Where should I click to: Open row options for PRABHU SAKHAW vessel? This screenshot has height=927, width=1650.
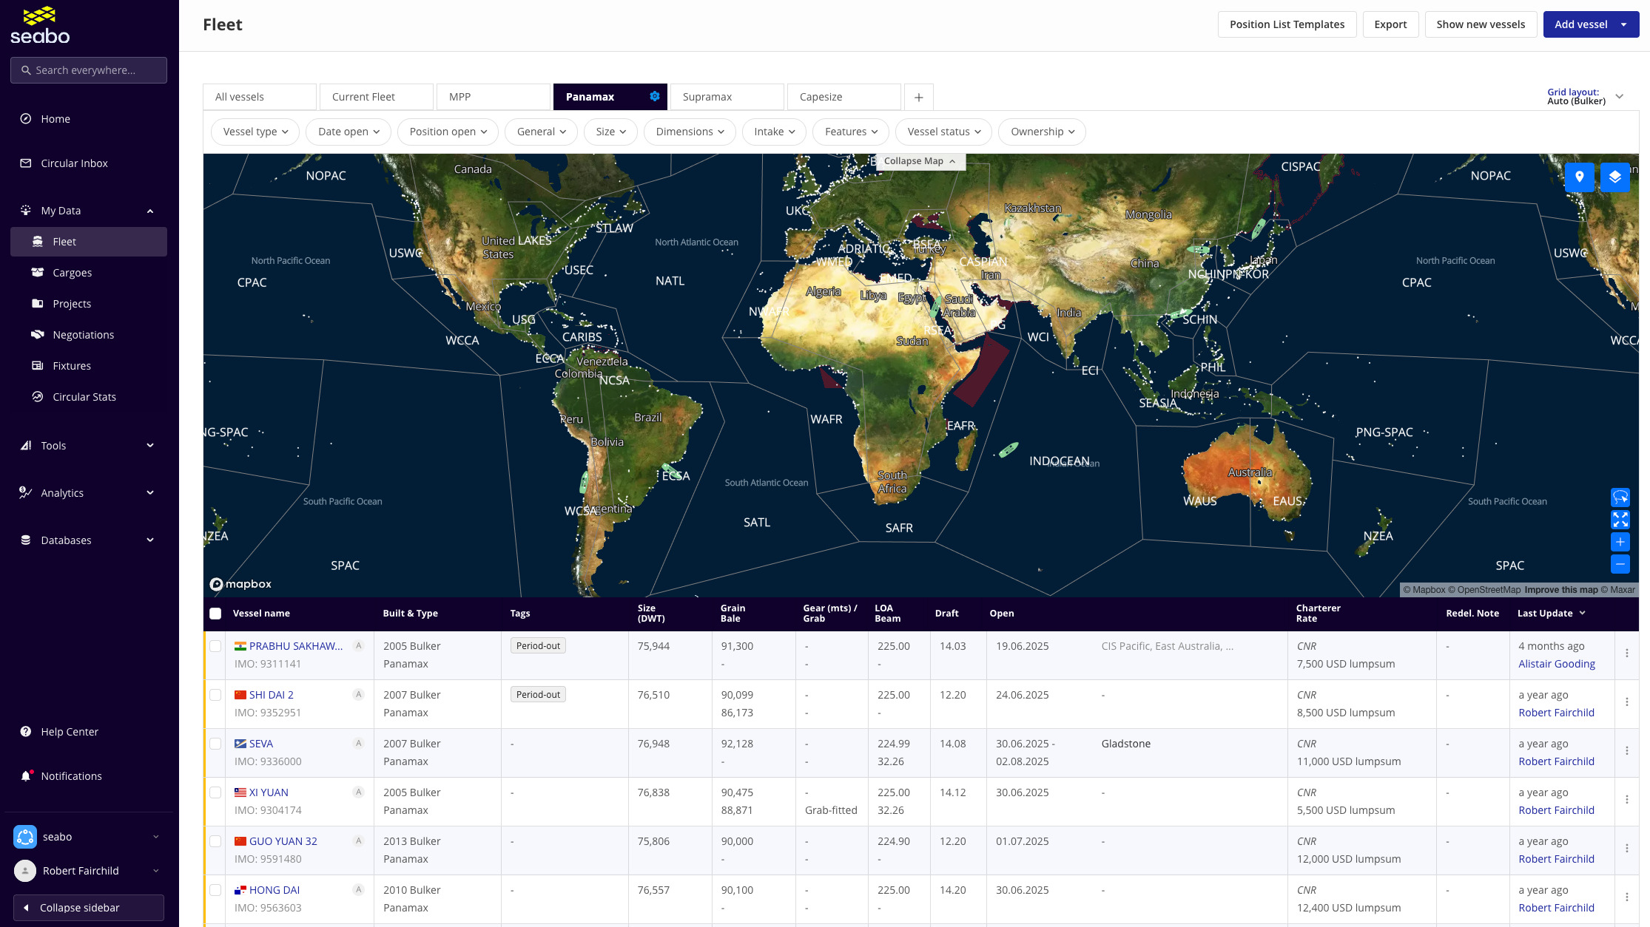tap(1626, 653)
